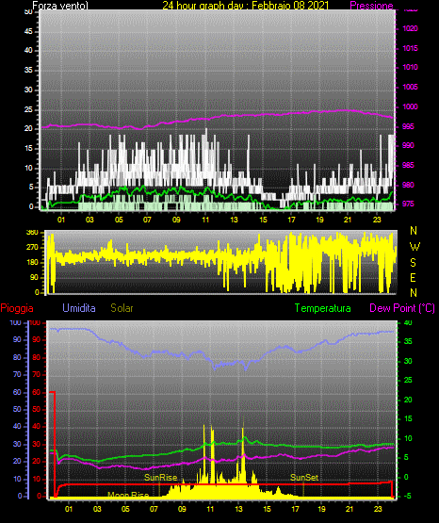This screenshot has height=523, width=439.
Task: Select the green 25 on the temperature axis
Action: tap(408, 380)
